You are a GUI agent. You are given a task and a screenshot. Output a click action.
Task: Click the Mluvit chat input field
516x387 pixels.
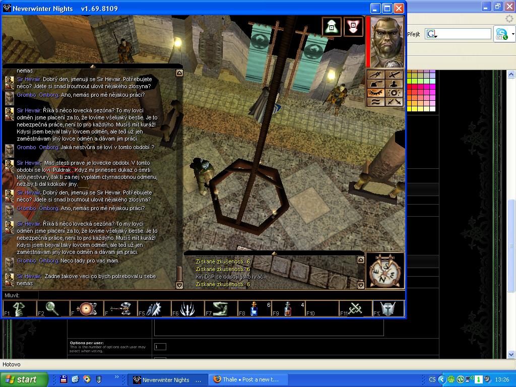click(x=202, y=295)
